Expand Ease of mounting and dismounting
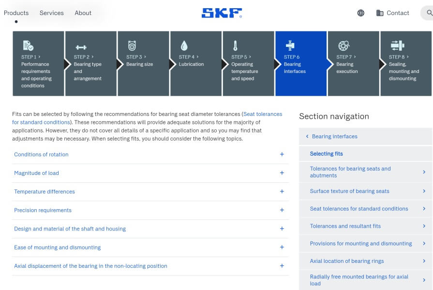 click(150, 247)
